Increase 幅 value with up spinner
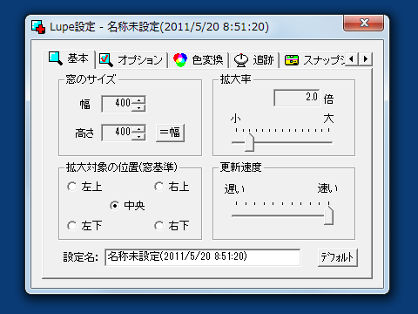 point(138,100)
